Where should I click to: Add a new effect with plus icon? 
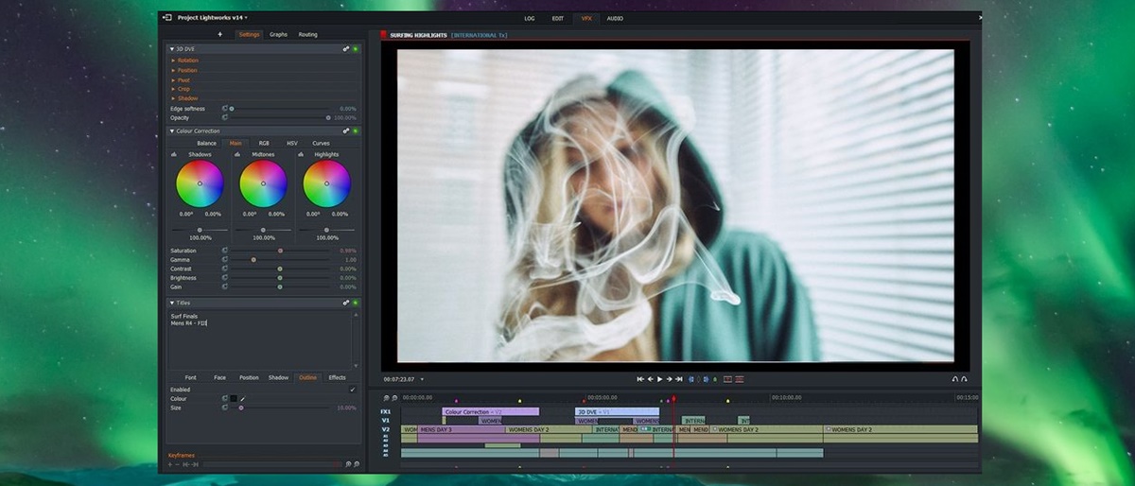[x=220, y=34]
